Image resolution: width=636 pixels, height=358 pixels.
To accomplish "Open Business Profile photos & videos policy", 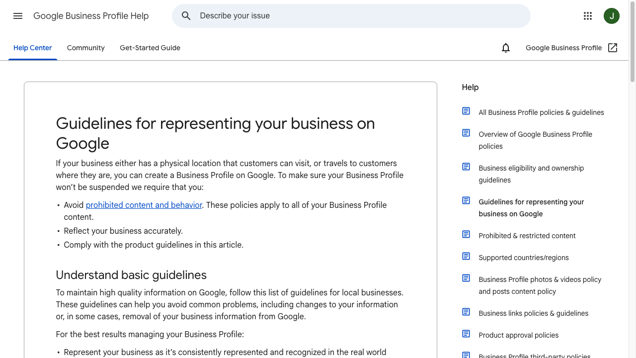I will coord(540,285).
